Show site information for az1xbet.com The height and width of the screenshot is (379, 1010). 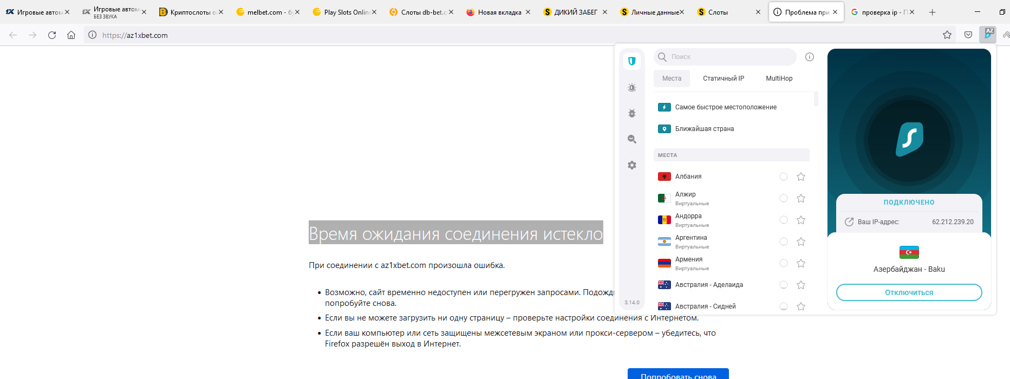click(x=93, y=35)
